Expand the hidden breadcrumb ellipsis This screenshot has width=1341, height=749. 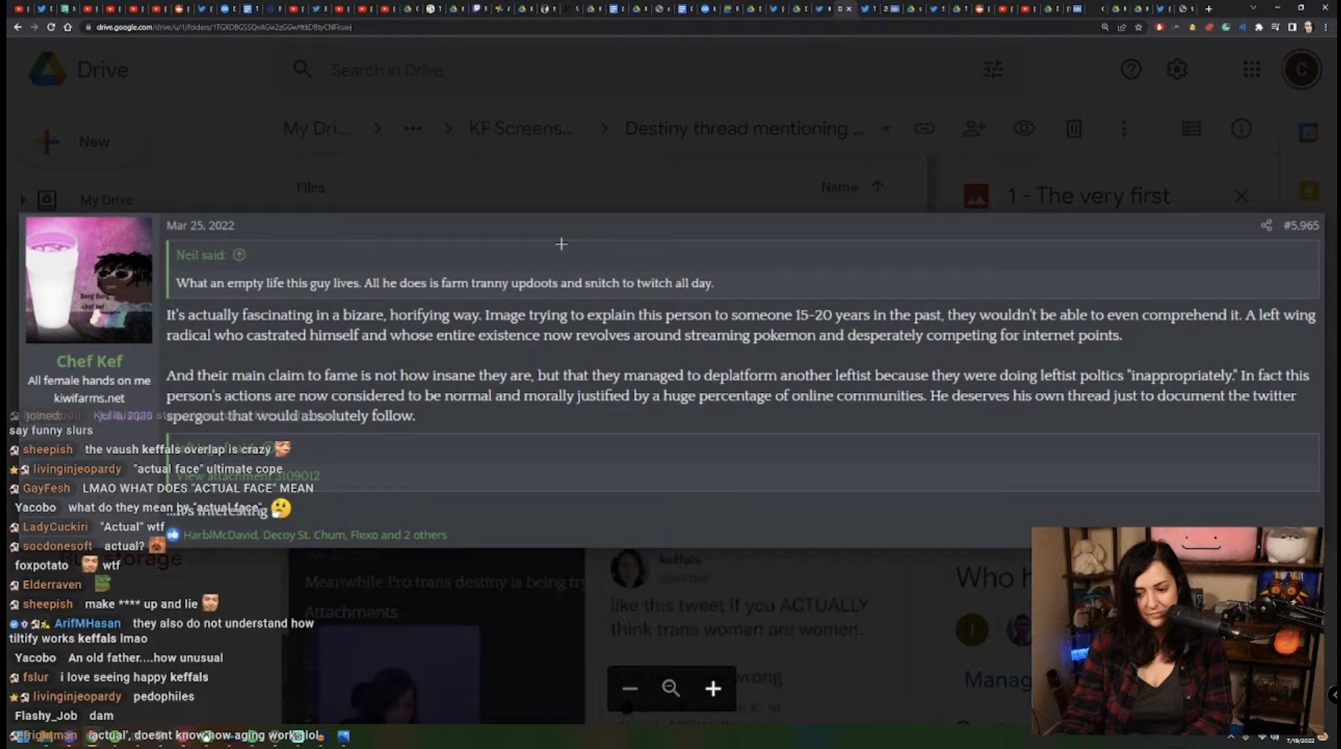[x=413, y=129]
